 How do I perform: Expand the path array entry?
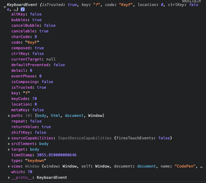point(9,116)
